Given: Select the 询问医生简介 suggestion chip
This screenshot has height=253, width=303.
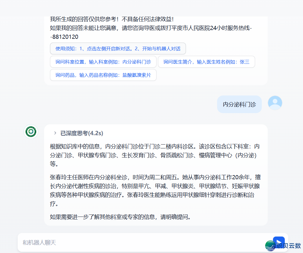Looking at the screenshot, I should coord(207,62).
